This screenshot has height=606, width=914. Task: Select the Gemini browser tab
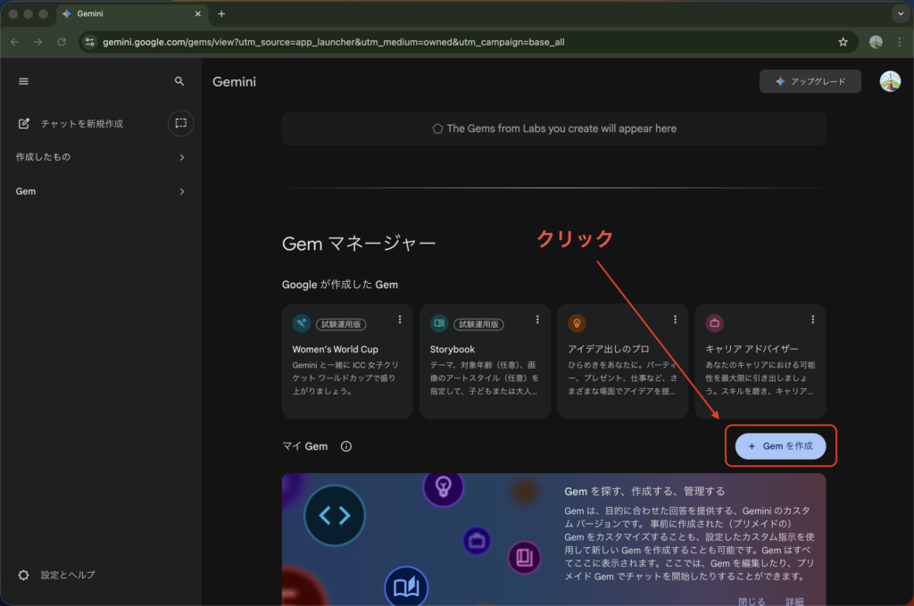[x=125, y=13]
